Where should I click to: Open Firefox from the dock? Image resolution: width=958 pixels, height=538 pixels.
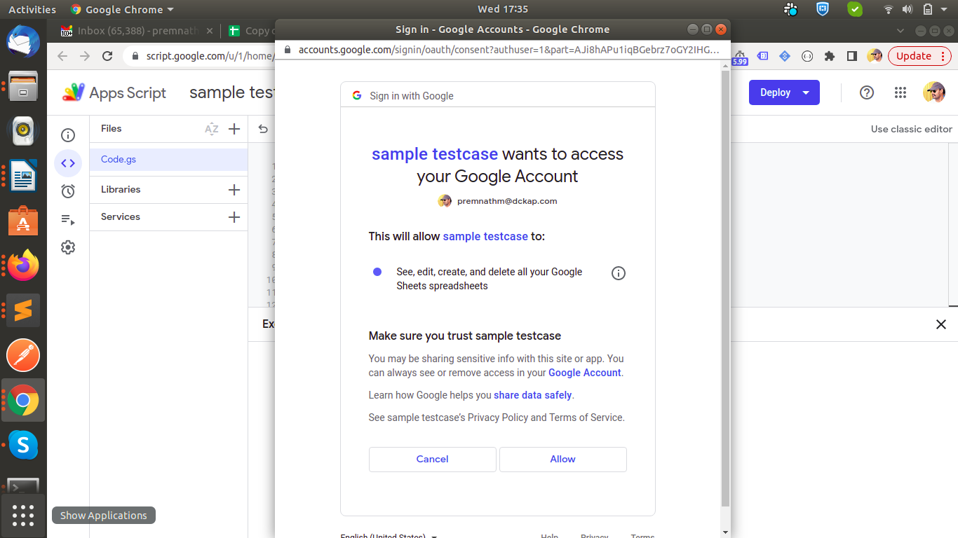click(x=23, y=265)
